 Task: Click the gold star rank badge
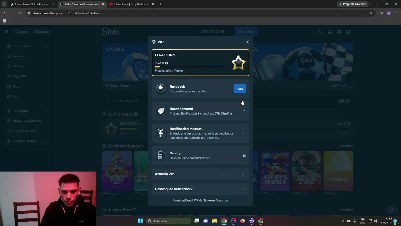click(x=238, y=63)
